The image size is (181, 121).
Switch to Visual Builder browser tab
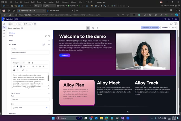coord(60,11)
